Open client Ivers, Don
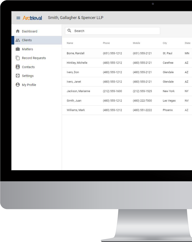This screenshot has height=242, width=192. (73, 72)
